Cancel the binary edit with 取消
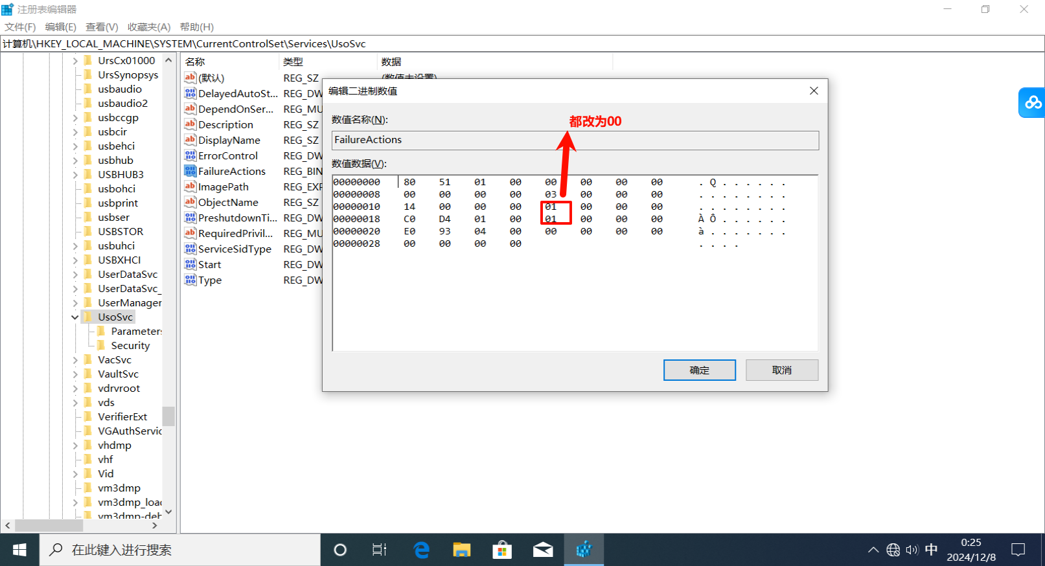The width and height of the screenshot is (1045, 566). click(x=782, y=370)
